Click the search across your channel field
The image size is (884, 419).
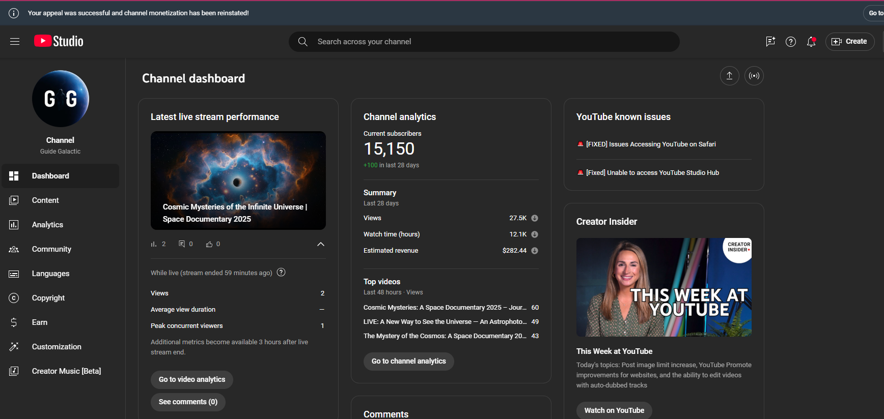[484, 42]
